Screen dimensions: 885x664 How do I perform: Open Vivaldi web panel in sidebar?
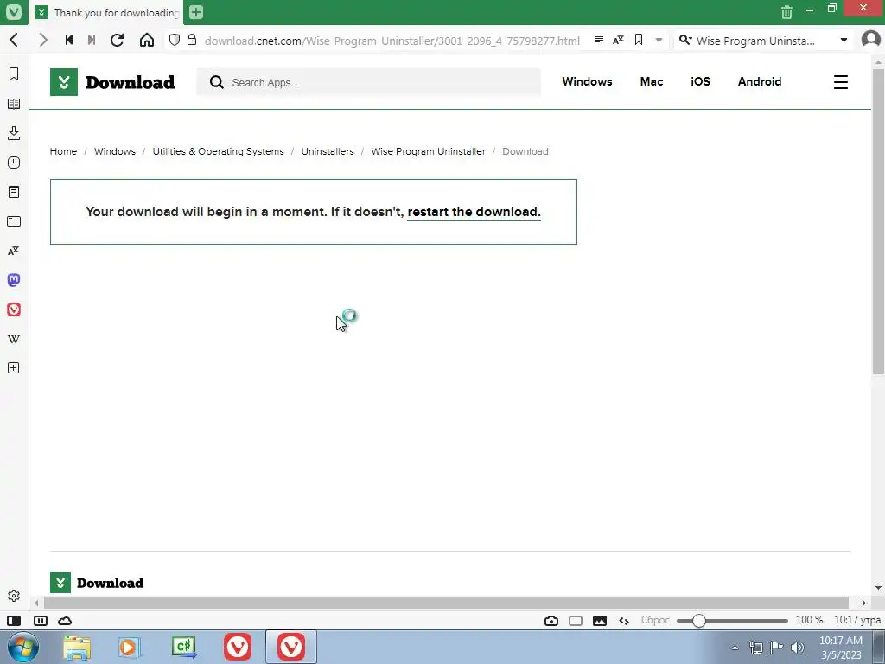(14, 310)
